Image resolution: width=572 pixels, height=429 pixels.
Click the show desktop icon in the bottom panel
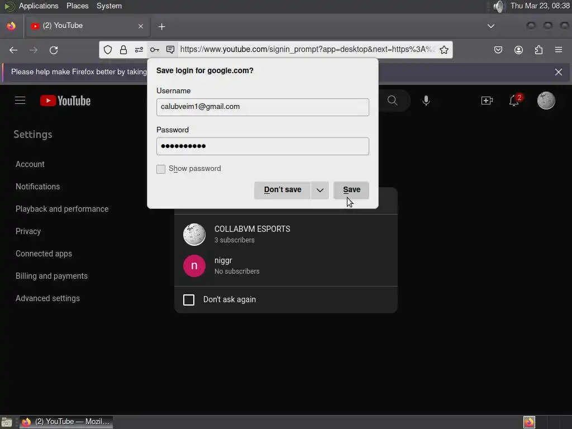coord(7,422)
